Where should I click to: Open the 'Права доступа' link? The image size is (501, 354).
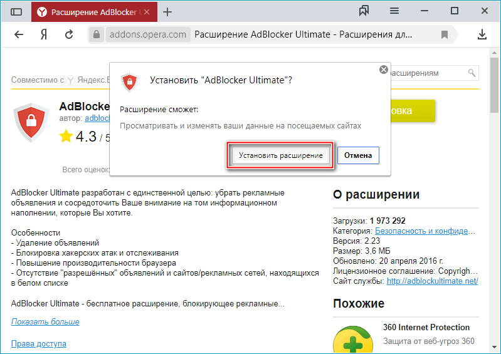coord(38,343)
